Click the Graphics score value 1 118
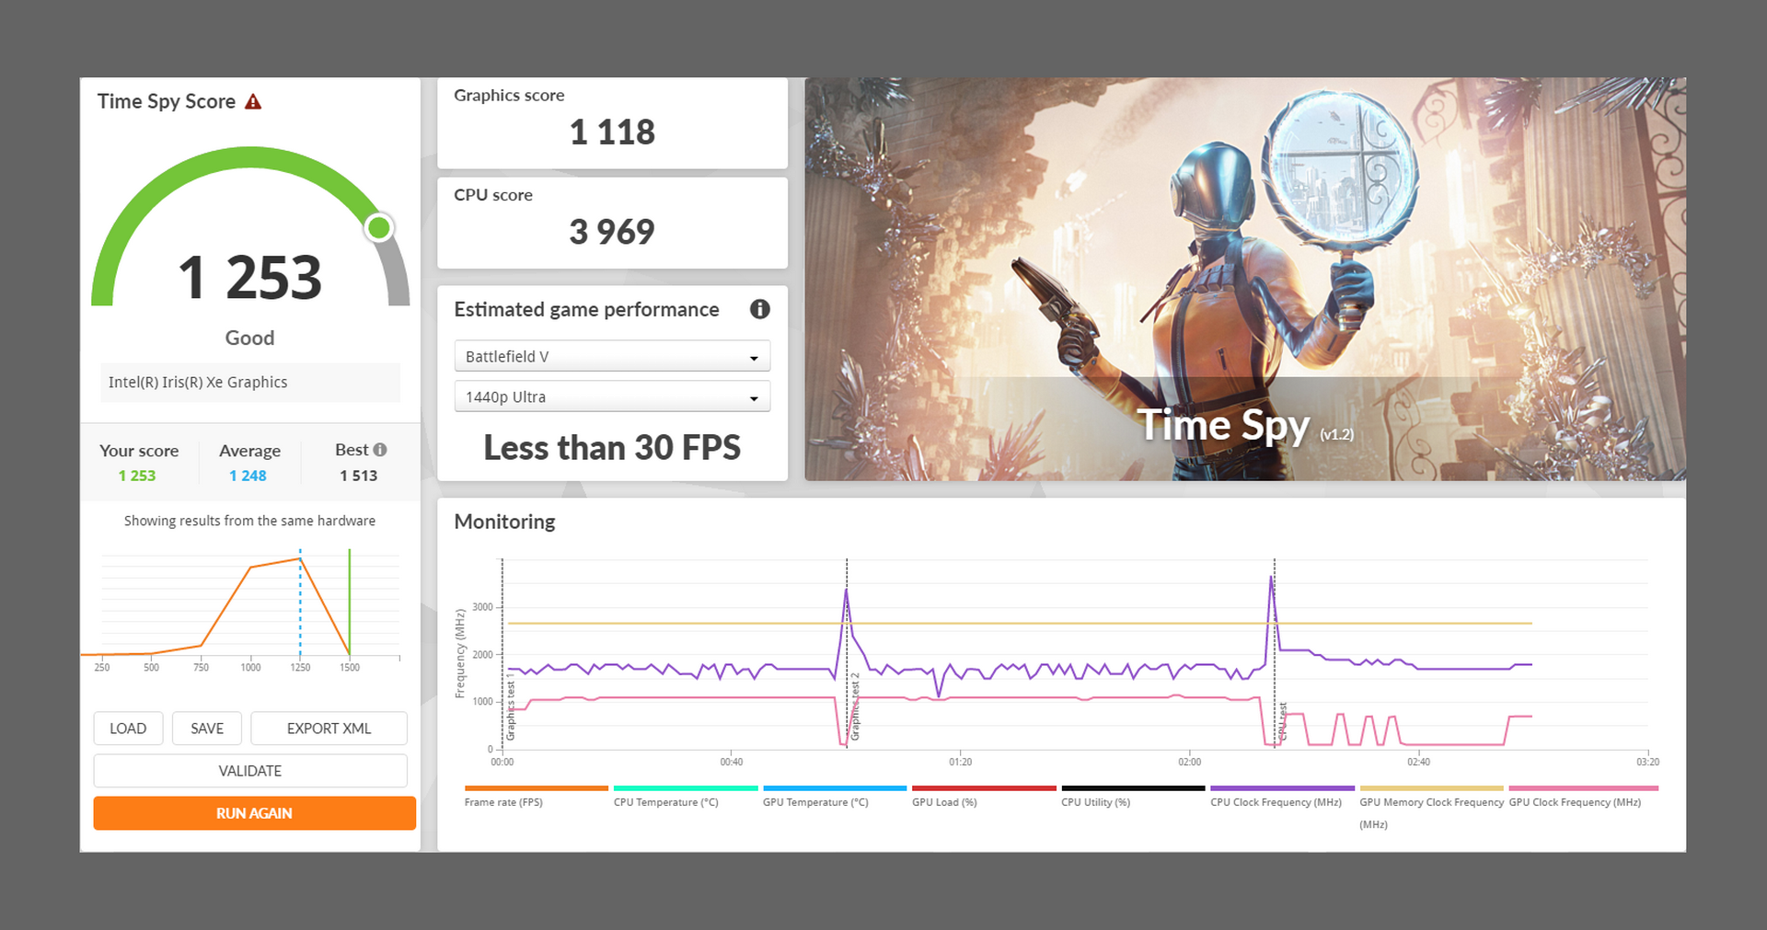The image size is (1767, 930). pyautogui.click(x=612, y=132)
